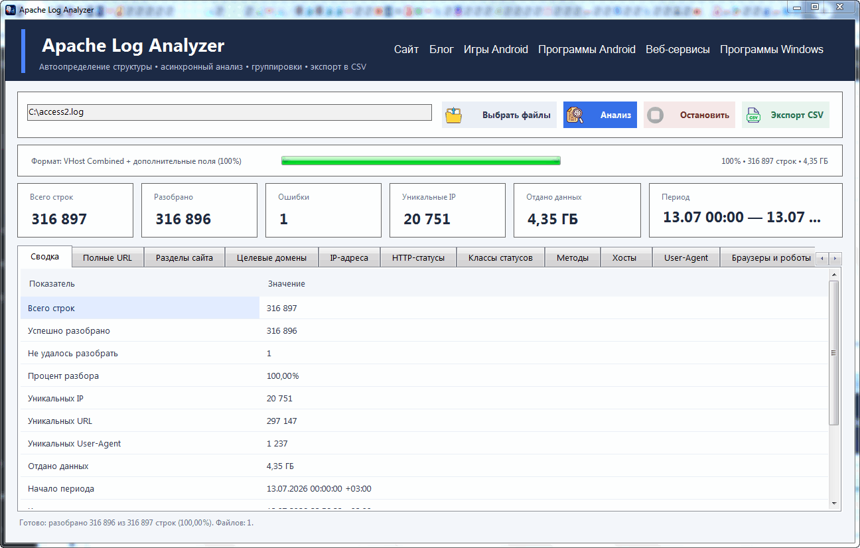Click the tab strip scroll-left arrow
This screenshot has width=860, height=548.
(x=823, y=259)
